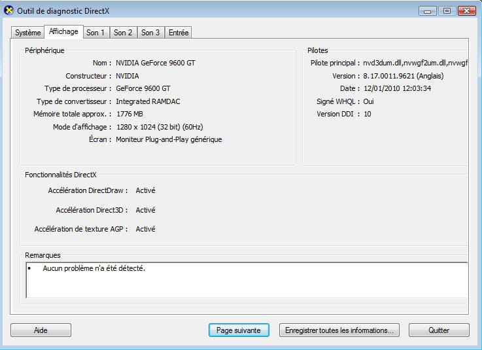Select the Affichage tab

[63, 31]
